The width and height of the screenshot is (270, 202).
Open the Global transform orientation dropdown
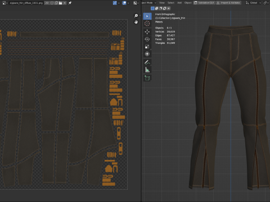pos(253,3)
